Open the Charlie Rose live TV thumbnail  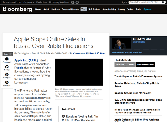[121, 43]
